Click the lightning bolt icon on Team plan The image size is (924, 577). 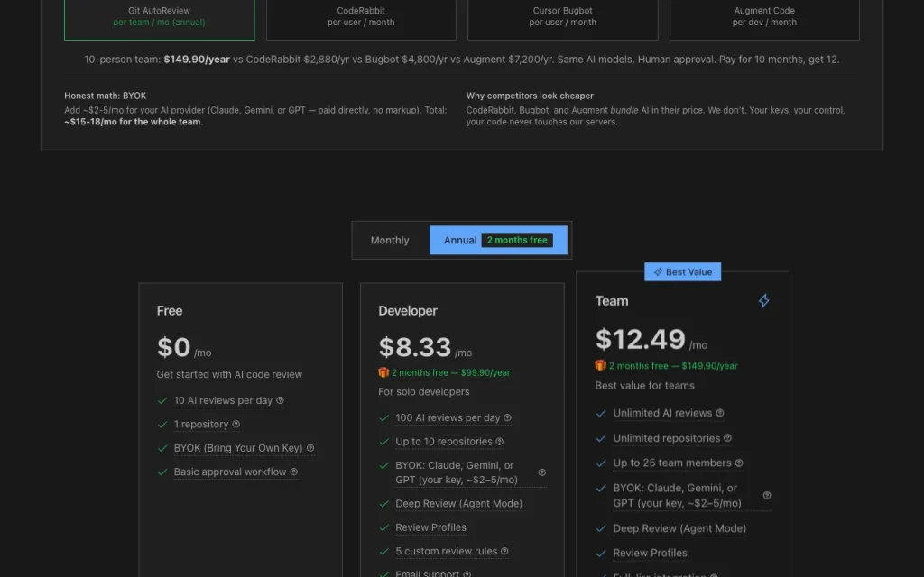tap(763, 301)
